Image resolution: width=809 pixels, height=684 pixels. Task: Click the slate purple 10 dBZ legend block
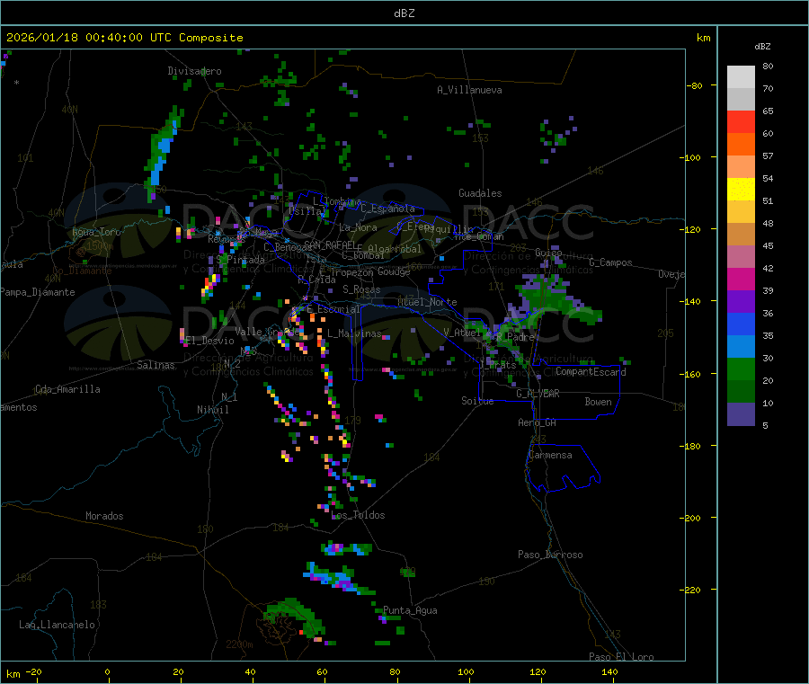point(741,413)
